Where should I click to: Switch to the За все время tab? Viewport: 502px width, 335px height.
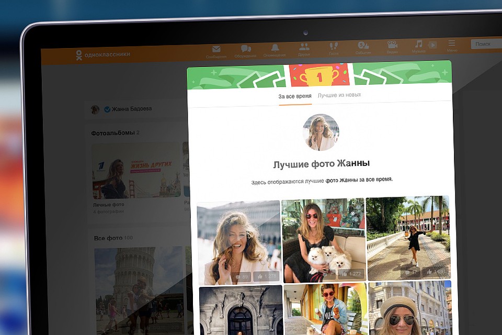tap(294, 96)
